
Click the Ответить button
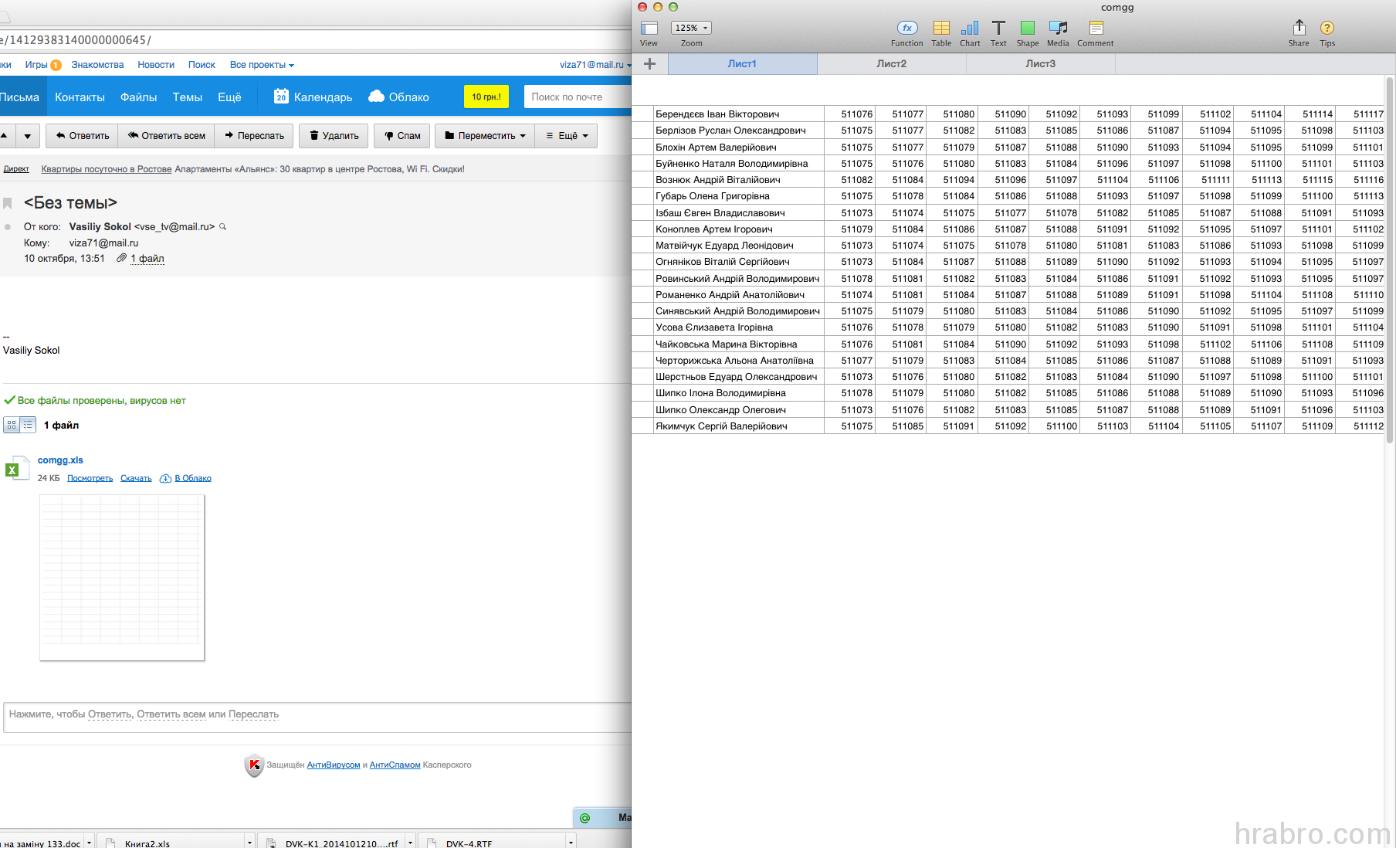click(82, 136)
